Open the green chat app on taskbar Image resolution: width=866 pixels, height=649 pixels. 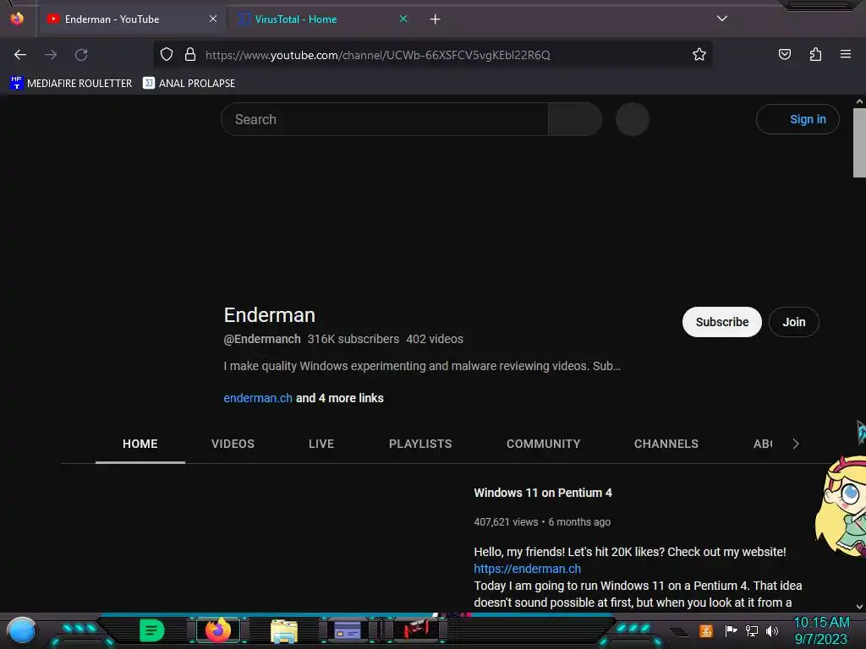point(151,630)
